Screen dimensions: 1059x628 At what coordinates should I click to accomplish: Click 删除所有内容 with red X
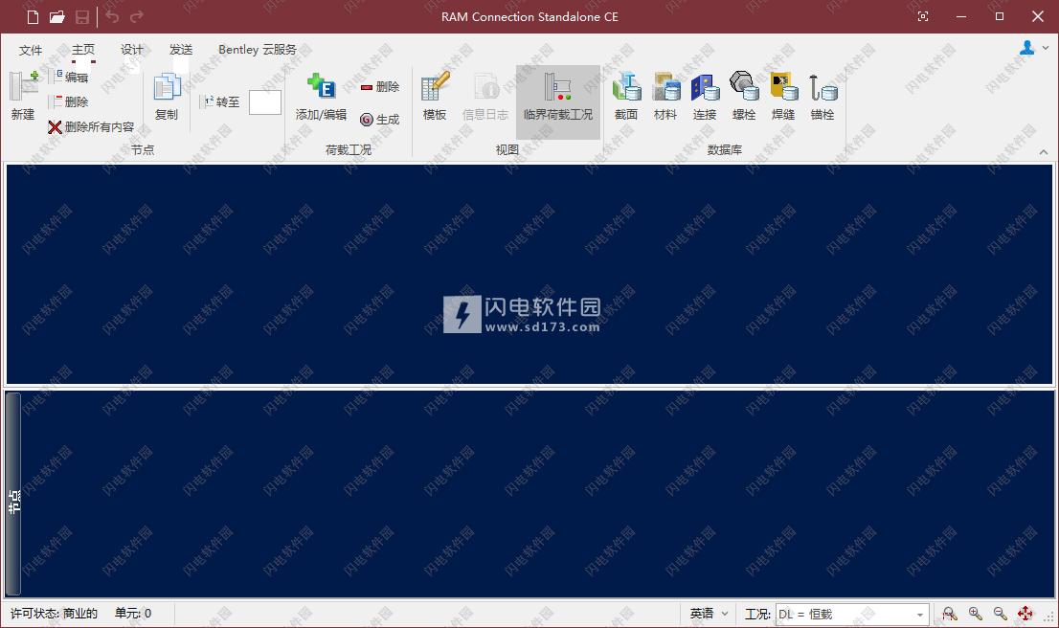[91, 127]
